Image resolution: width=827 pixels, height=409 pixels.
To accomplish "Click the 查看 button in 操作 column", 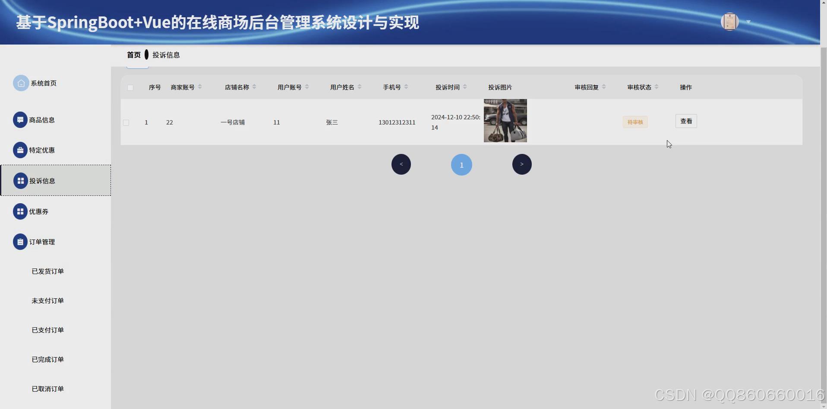I will (686, 121).
